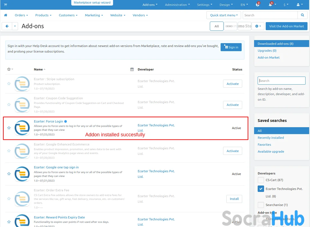Click the shopping cart icon in top bar
The image size is (310, 227).
pyautogui.click(x=6, y=5)
